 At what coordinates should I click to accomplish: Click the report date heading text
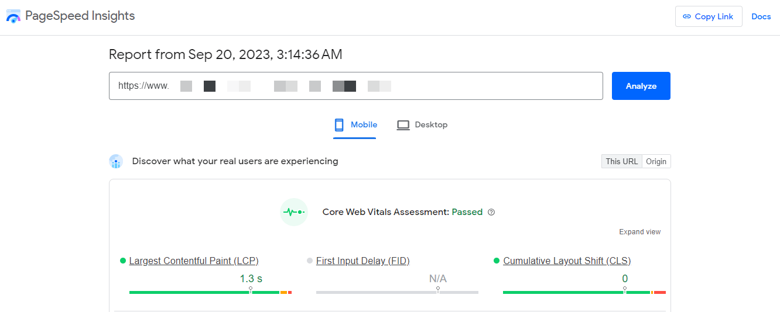point(225,55)
